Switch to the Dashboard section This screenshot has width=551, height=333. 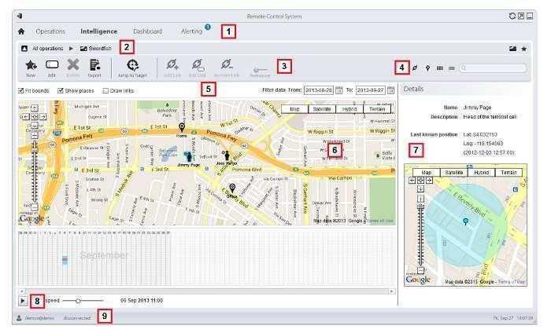[148, 31]
